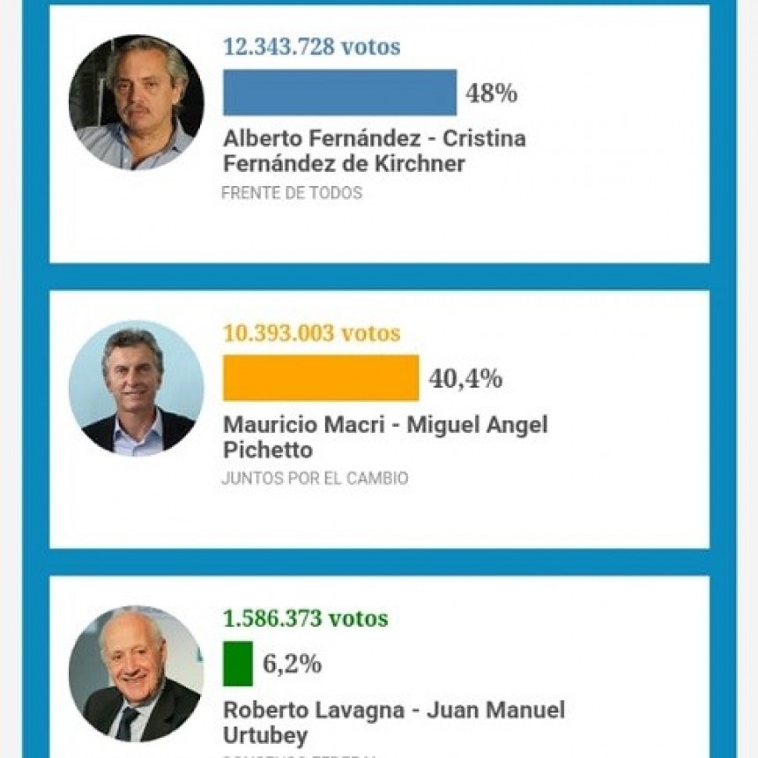Click the 6,2% percentage text
The width and height of the screenshot is (758, 758).
point(292,664)
